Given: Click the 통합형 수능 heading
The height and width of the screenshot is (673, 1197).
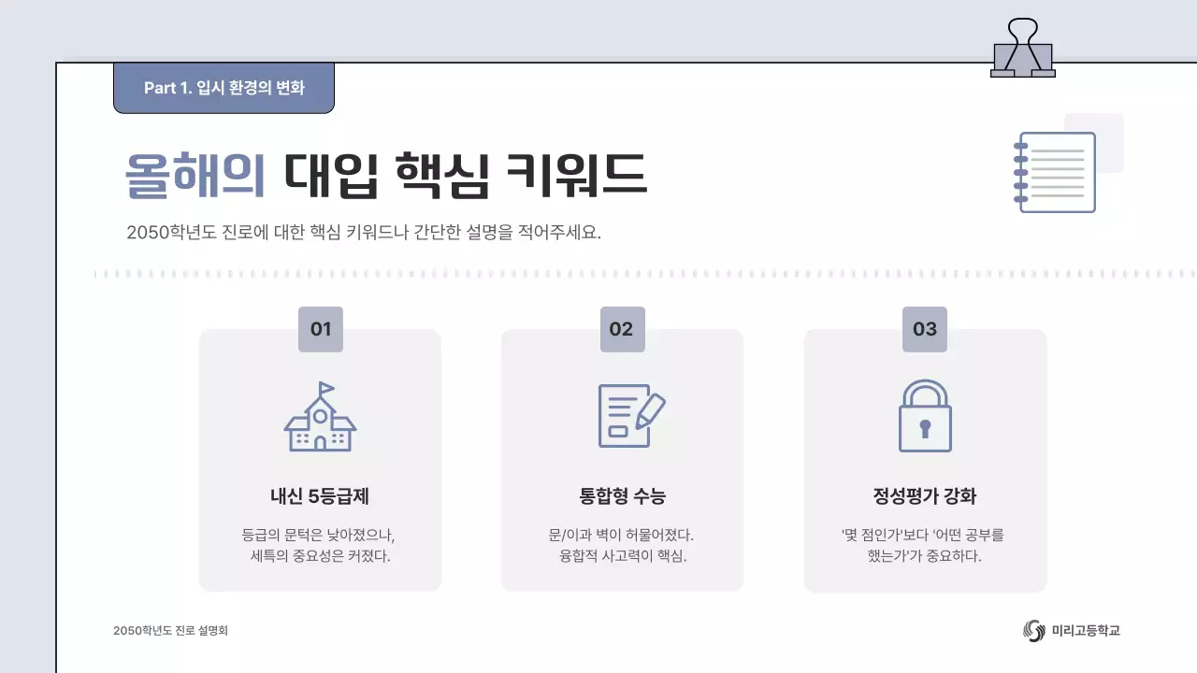Looking at the screenshot, I should (622, 496).
